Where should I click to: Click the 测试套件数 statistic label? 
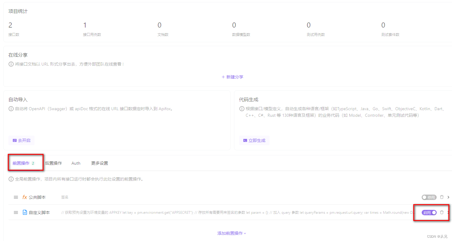pyautogui.click(x=390, y=35)
